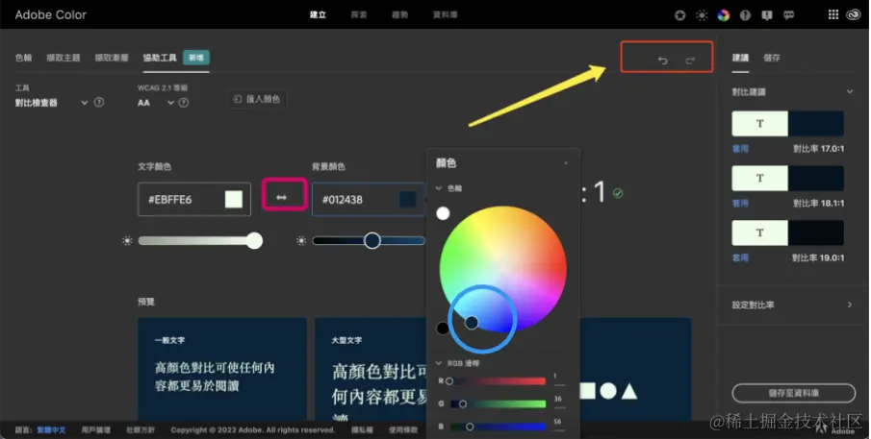Image resolution: width=871 pixels, height=439 pixels.
Task: Click the R red slider
Action: pos(498,381)
